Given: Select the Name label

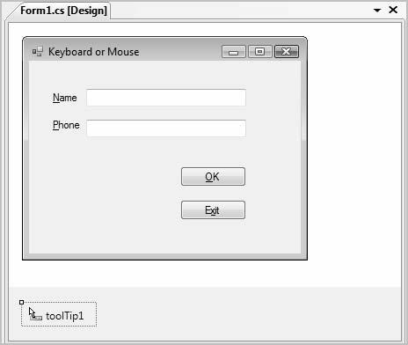Looking at the screenshot, I should coord(65,98).
